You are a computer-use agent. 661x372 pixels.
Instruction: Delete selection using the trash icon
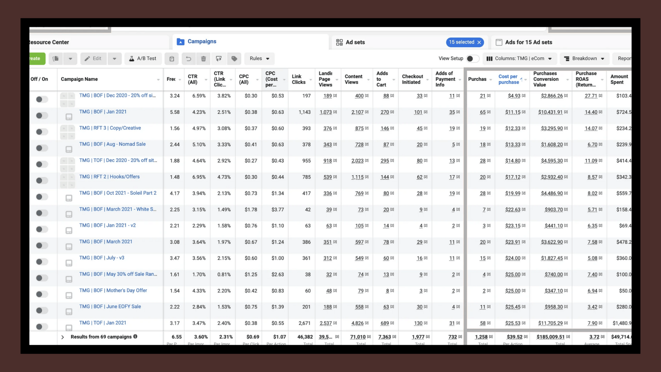(x=203, y=59)
